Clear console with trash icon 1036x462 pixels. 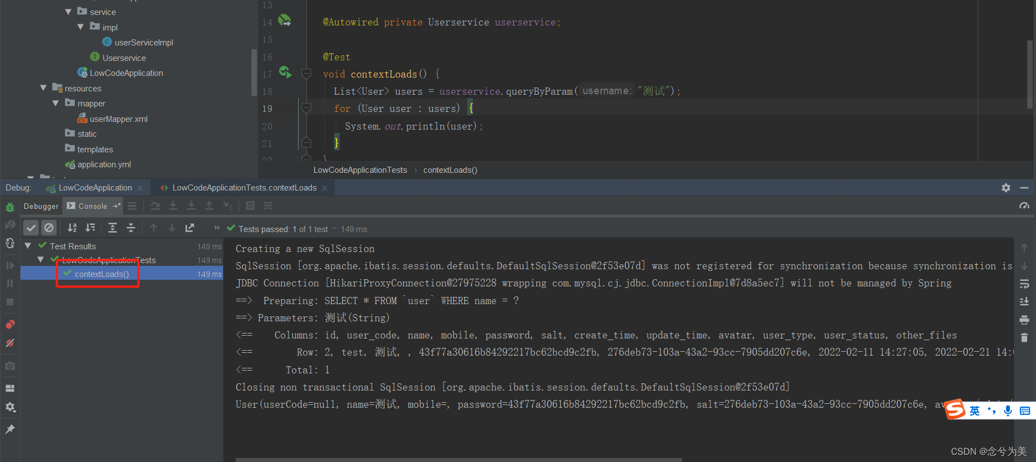pyautogui.click(x=1024, y=337)
